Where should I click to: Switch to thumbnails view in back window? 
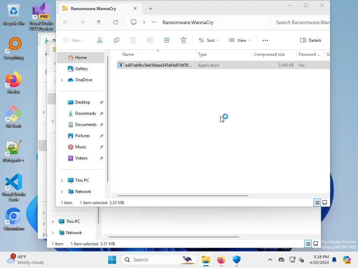coord(316,244)
